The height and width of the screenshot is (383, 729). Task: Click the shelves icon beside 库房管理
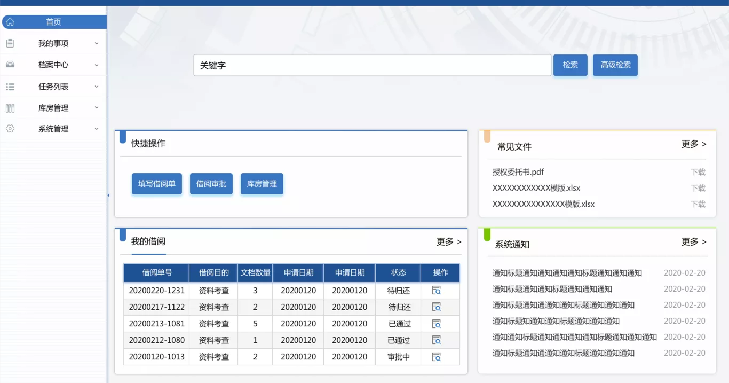(10, 108)
